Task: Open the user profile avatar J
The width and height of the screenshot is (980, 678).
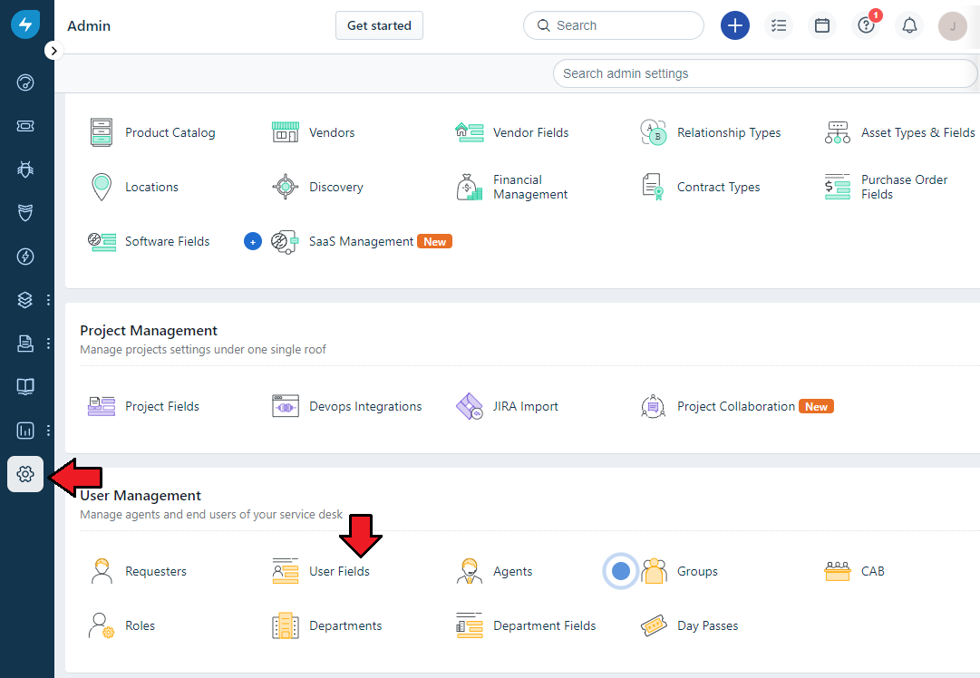Action: [x=953, y=26]
